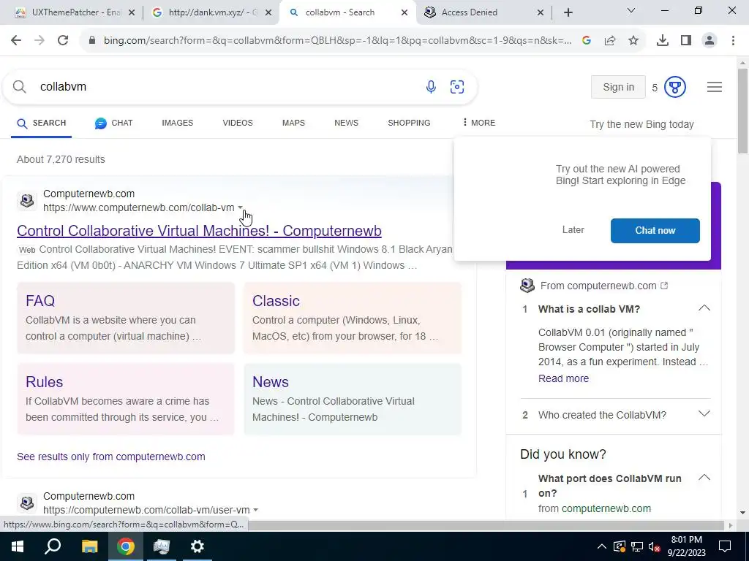Image resolution: width=749 pixels, height=561 pixels.
Task: Reload the page with the refresh icon
Action: (x=63, y=41)
